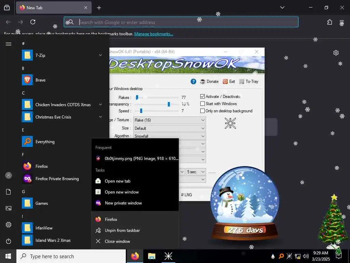Launch Firefox from Start menu app list
The image size is (350, 263).
click(x=56, y=166)
